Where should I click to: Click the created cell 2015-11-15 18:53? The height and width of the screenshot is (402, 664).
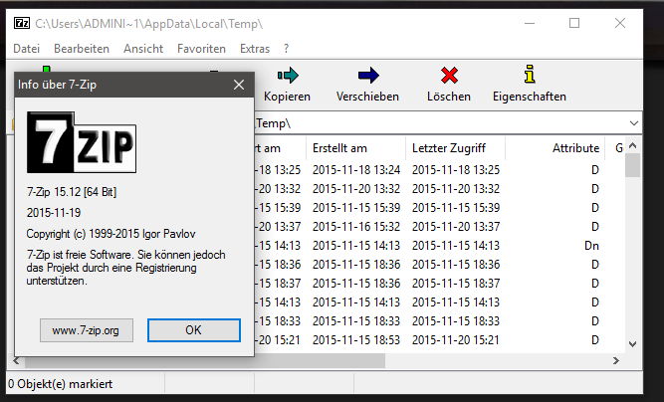coord(356,339)
